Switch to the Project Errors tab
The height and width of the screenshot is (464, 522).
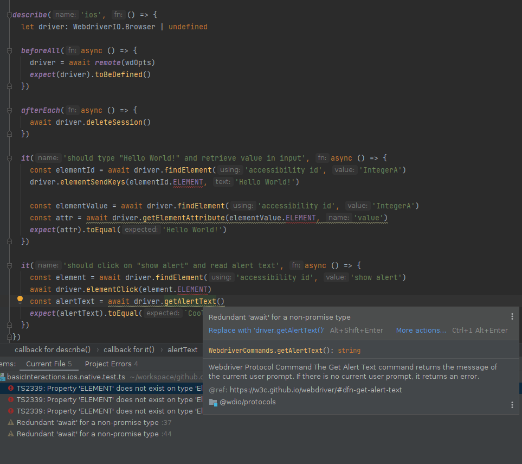(x=111, y=364)
